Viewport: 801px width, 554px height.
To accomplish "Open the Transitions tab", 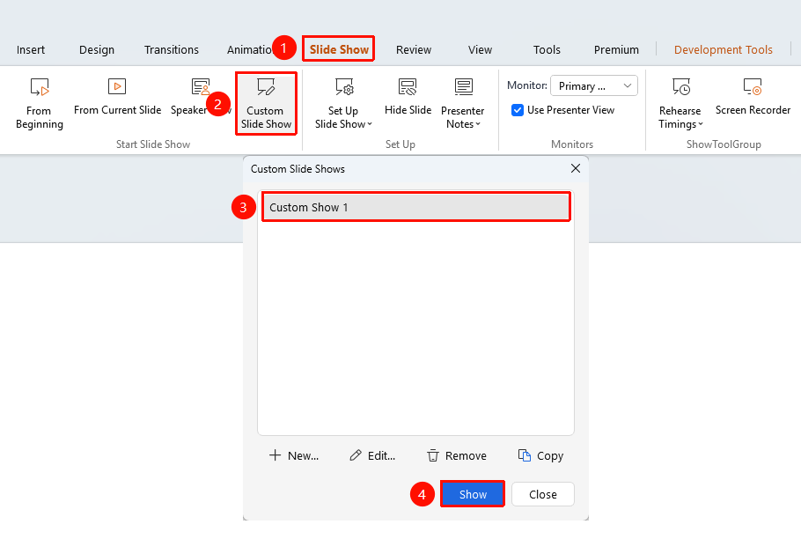I will click(171, 49).
